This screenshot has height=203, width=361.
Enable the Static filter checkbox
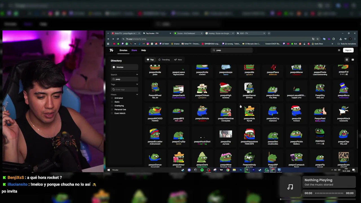(x=112, y=102)
